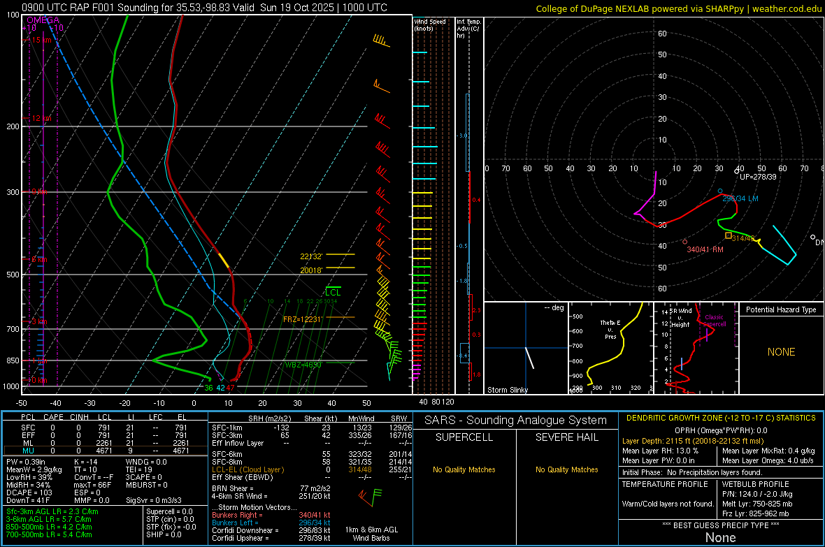Screen dimensions: 825x547
Task: Click the SARS SEVERE HAIL column heading
Action: tap(566, 437)
